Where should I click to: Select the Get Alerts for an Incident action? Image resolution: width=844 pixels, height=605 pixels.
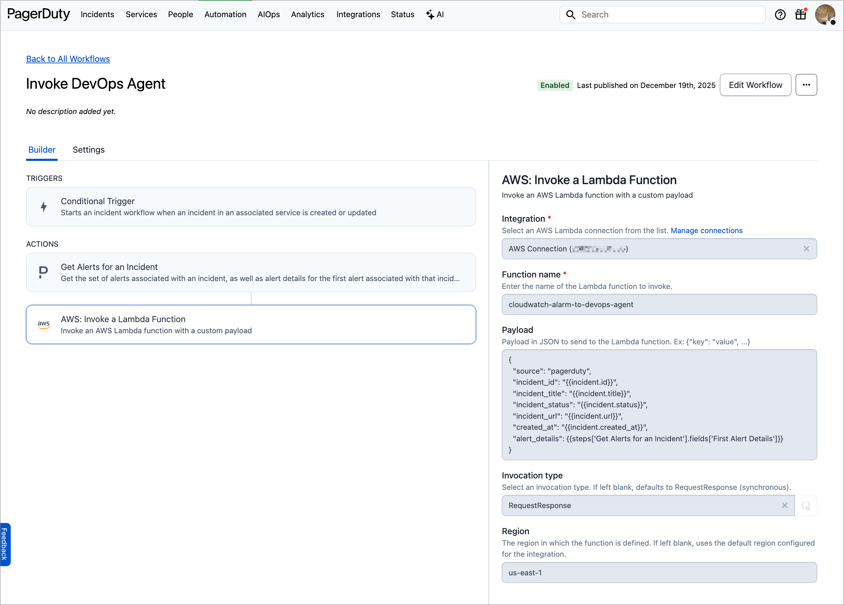coord(251,272)
